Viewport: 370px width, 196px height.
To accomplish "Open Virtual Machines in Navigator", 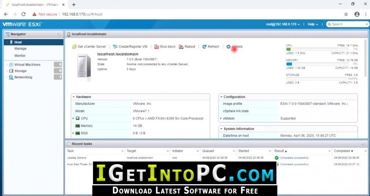I will tap(27, 64).
